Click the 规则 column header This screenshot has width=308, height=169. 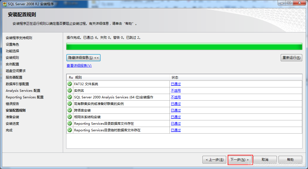click(121, 77)
